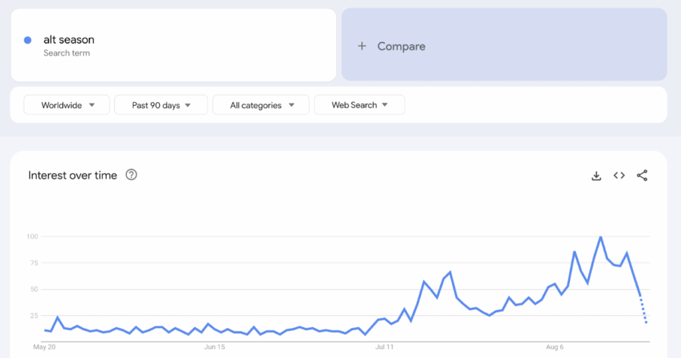This screenshot has height=358, width=681.
Task: Click the Aug 6 date label
Action: coord(554,347)
